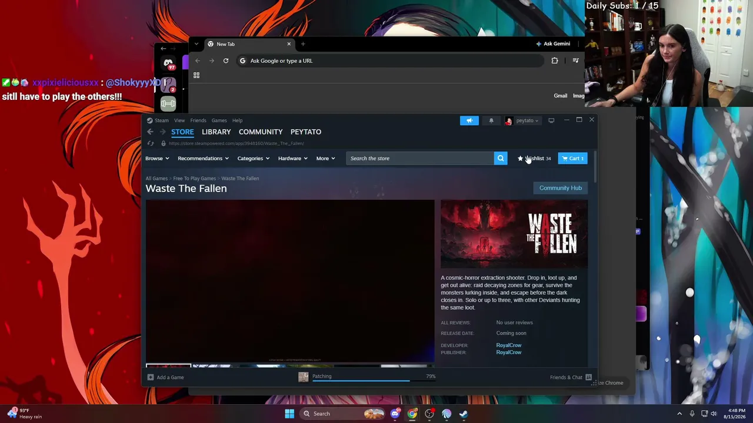Switch to the LIBRARY tab
The width and height of the screenshot is (753, 423).
tap(216, 132)
